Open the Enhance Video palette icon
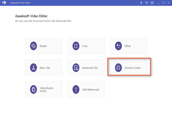Viewport: 172px width, 116px height. 118,68
